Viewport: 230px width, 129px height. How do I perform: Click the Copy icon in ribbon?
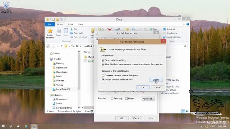(x=58, y=31)
